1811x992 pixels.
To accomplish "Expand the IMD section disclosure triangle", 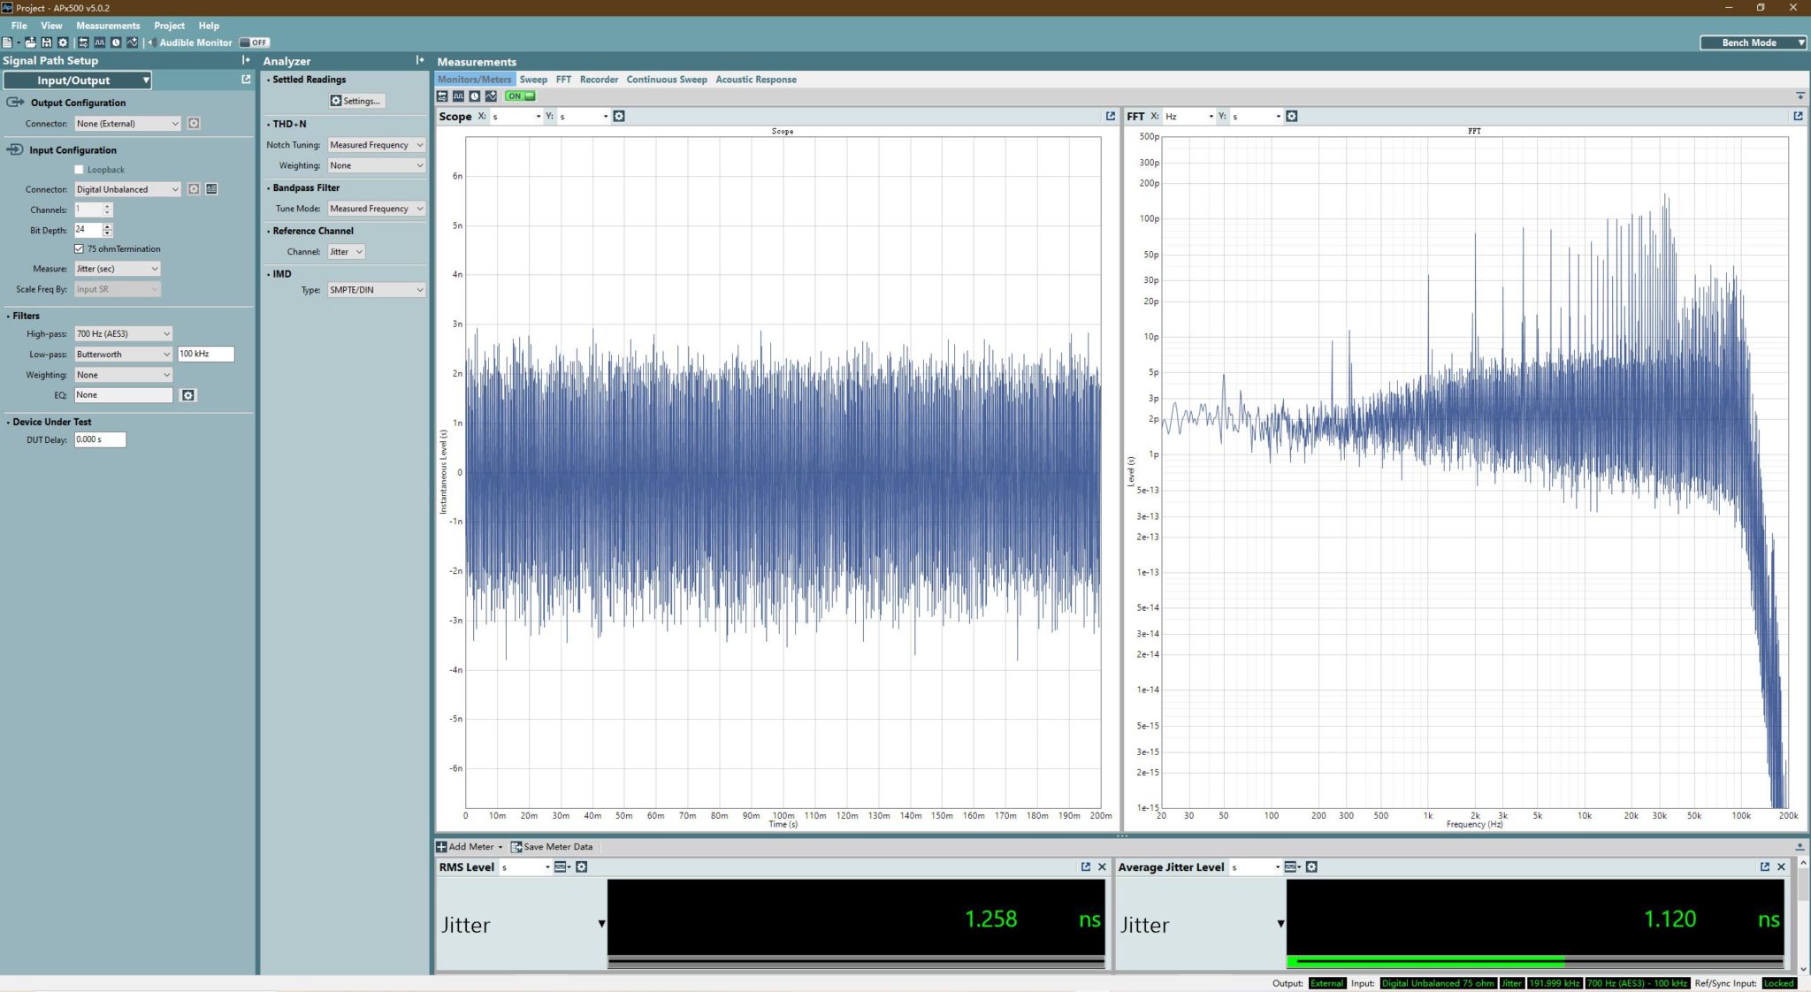I will pos(267,274).
